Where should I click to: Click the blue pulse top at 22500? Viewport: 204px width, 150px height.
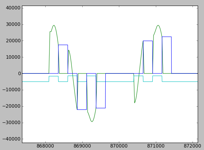[167, 37]
